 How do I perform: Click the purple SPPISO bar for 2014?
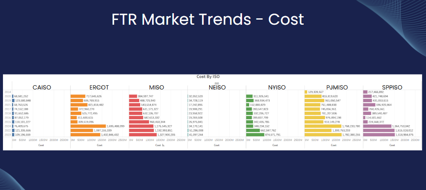(x=366, y=92)
